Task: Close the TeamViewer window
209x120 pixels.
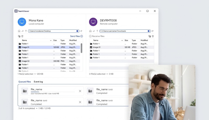Action: click(x=155, y=11)
